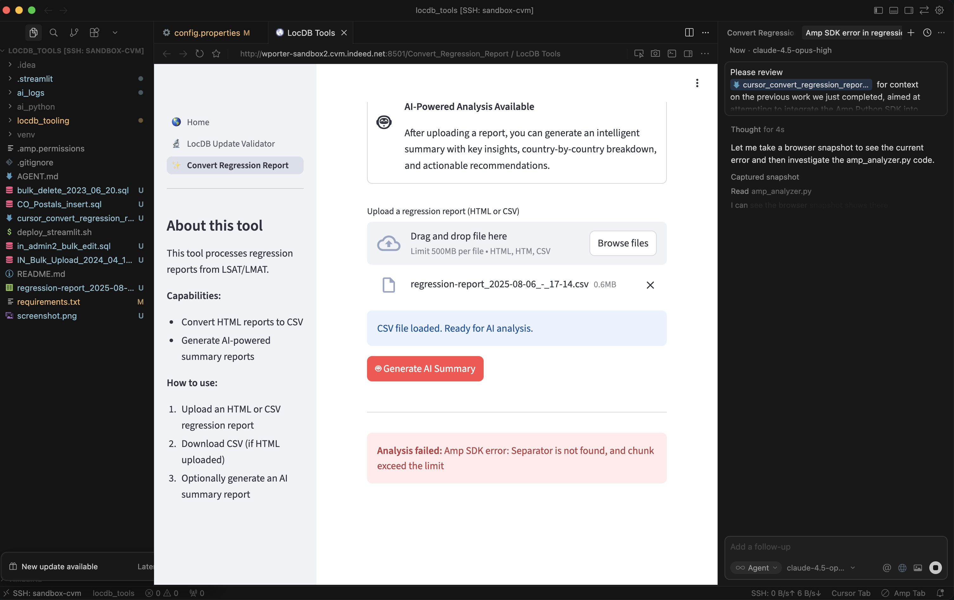The height and width of the screenshot is (600, 954).
Task: Click Generate AI Summary button
Action: [425, 369]
